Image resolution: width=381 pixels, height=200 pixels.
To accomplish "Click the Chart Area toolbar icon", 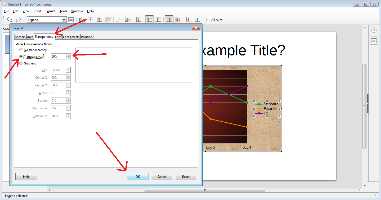I will coord(91,20).
